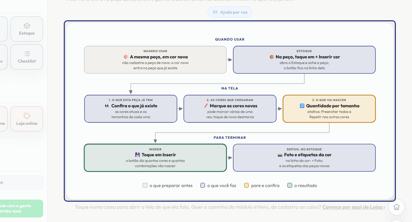Click the Loja online tag icon
The width and height of the screenshot is (412, 222).
tap(27, 116)
